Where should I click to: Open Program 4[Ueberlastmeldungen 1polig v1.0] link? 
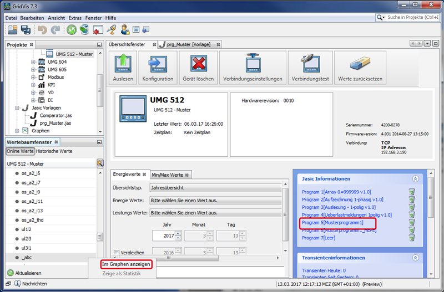[x=346, y=215]
